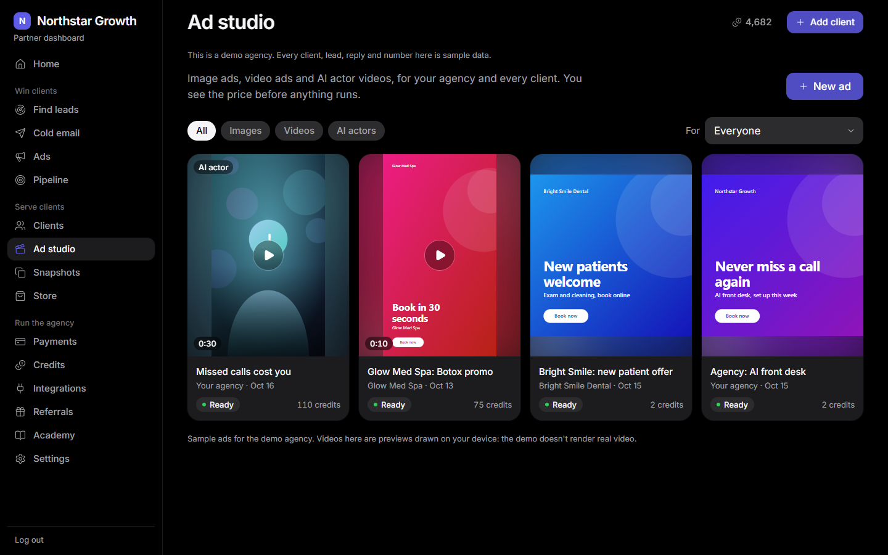The height and width of the screenshot is (555, 888).
Task: Select the AI actors filter tab
Action: click(x=356, y=131)
